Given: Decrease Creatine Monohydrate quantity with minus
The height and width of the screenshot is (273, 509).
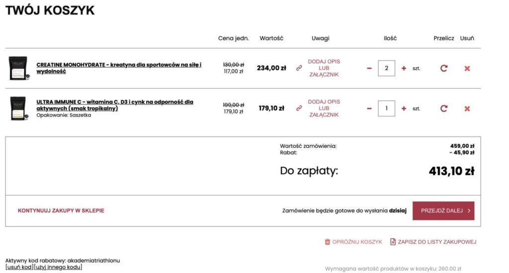Looking at the screenshot, I should coord(369,68).
